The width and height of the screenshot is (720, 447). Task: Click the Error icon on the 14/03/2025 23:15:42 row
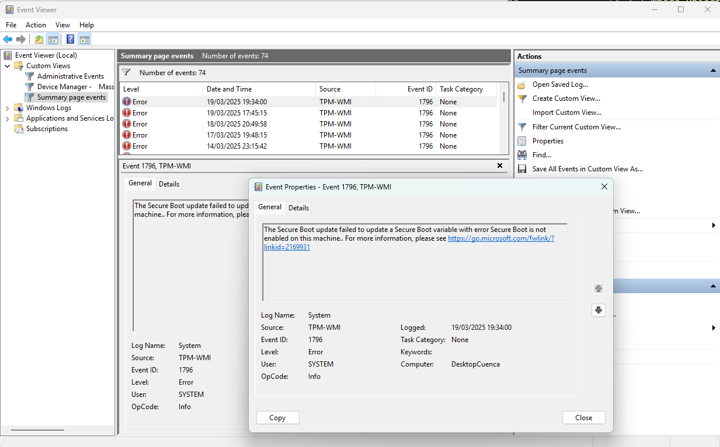pyautogui.click(x=127, y=146)
